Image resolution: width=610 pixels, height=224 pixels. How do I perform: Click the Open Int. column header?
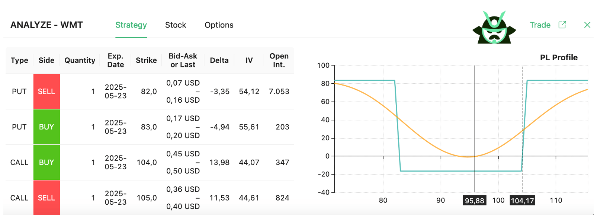point(279,60)
